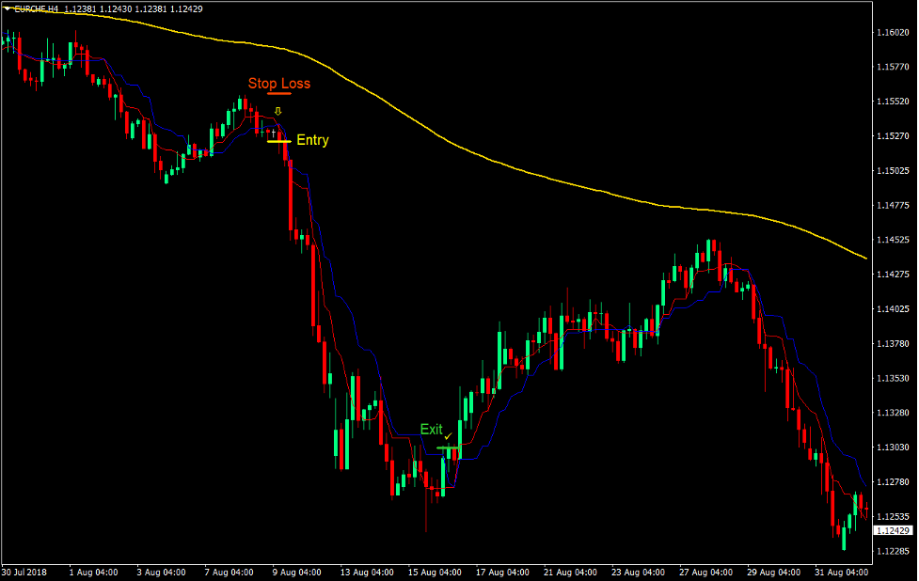Click the Exit text label
The height and width of the screenshot is (581, 919).
[x=431, y=429]
